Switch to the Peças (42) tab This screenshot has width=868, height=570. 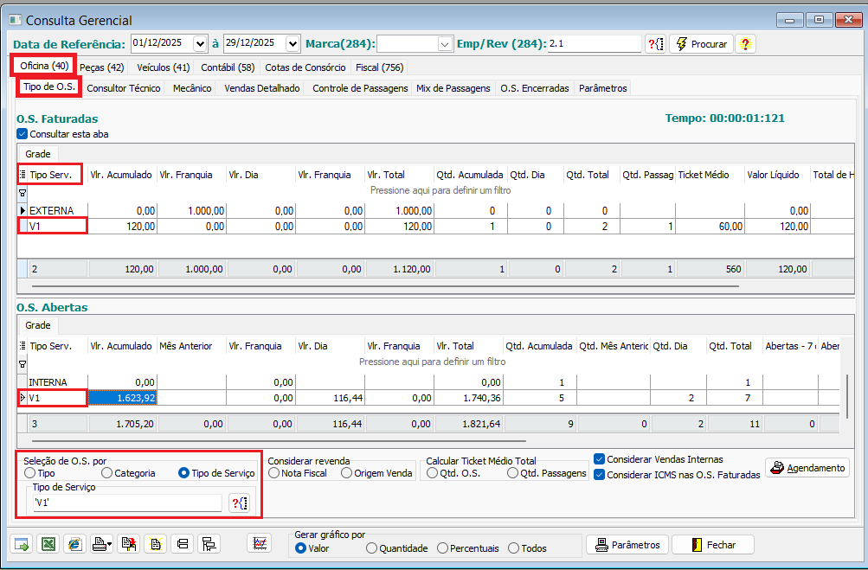pos(101,67)
